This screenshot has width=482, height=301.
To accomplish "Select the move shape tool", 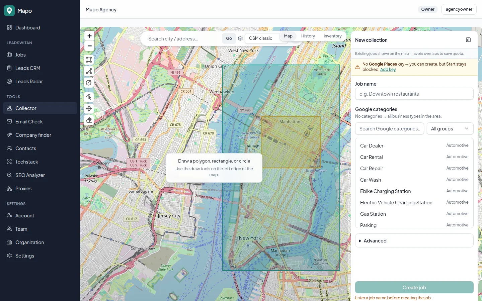I will point(89,108).
